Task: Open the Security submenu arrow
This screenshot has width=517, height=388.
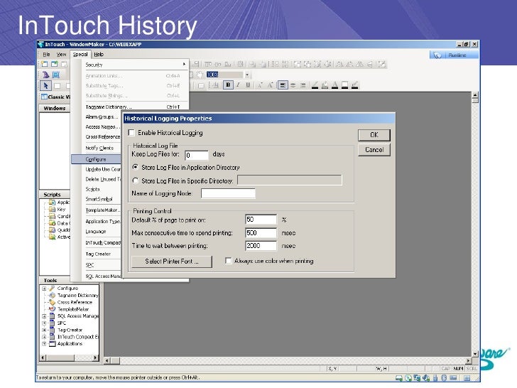Action: point(184,65)
